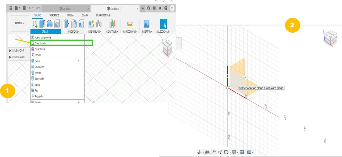Open the DISEÑO workspace dropdown
Viewport: 342px width, 157px height.
click(20, 23)
